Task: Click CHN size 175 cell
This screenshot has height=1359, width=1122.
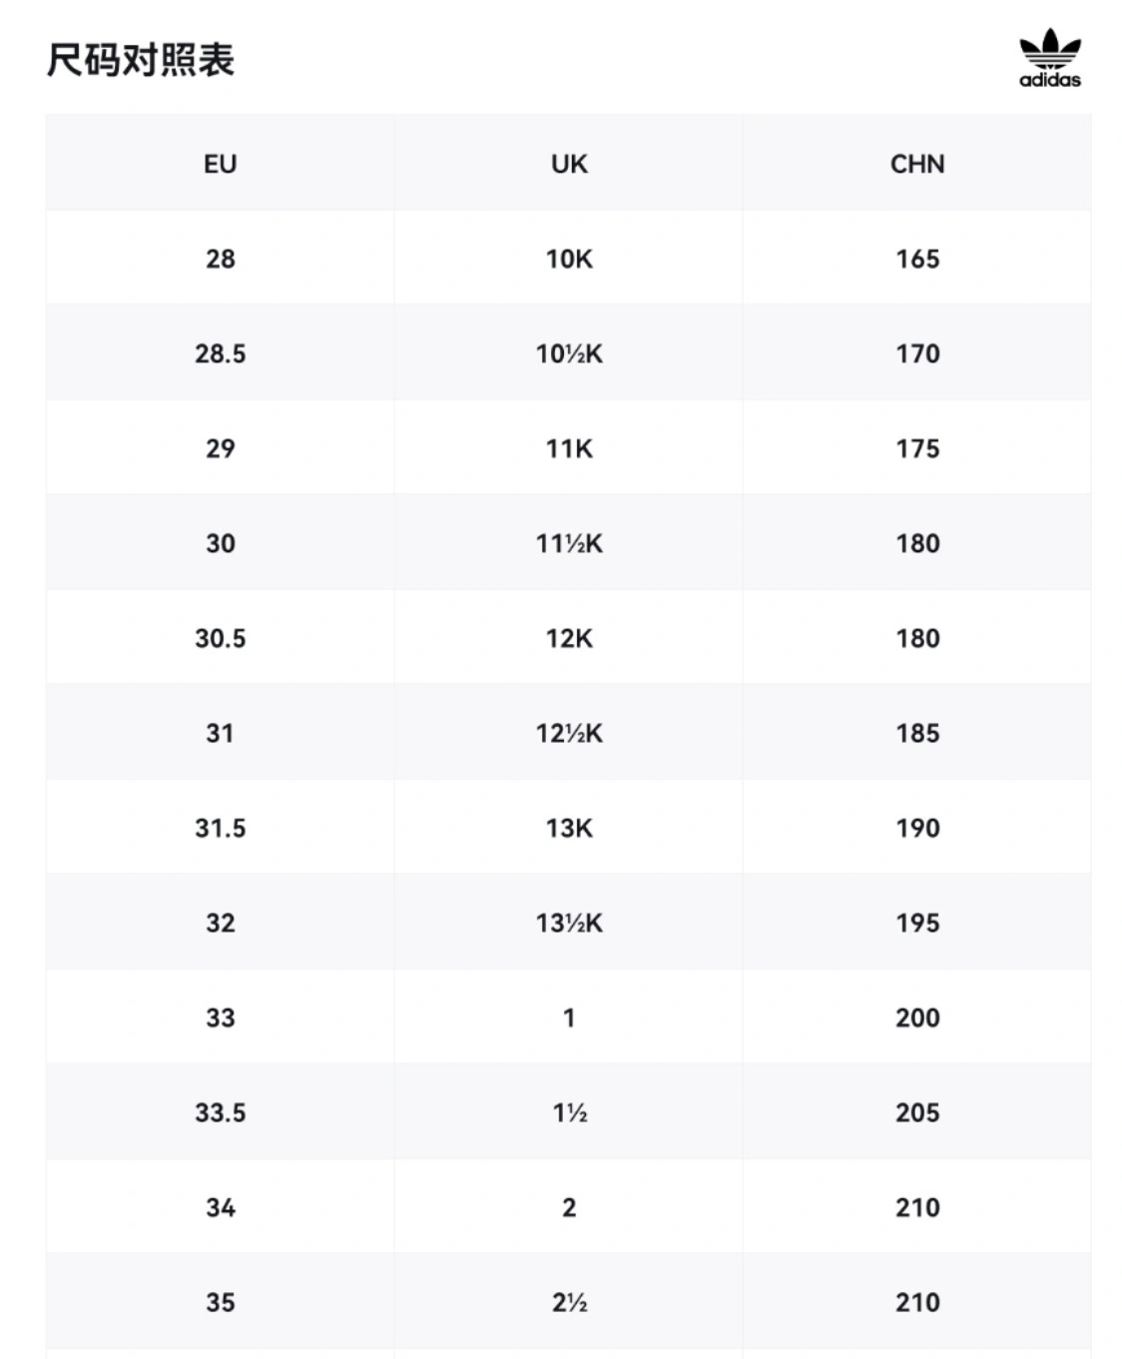Action: pos(917,448)
